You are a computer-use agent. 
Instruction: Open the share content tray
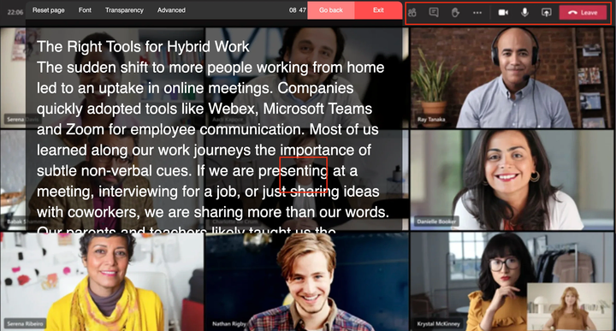click(547, 13)
